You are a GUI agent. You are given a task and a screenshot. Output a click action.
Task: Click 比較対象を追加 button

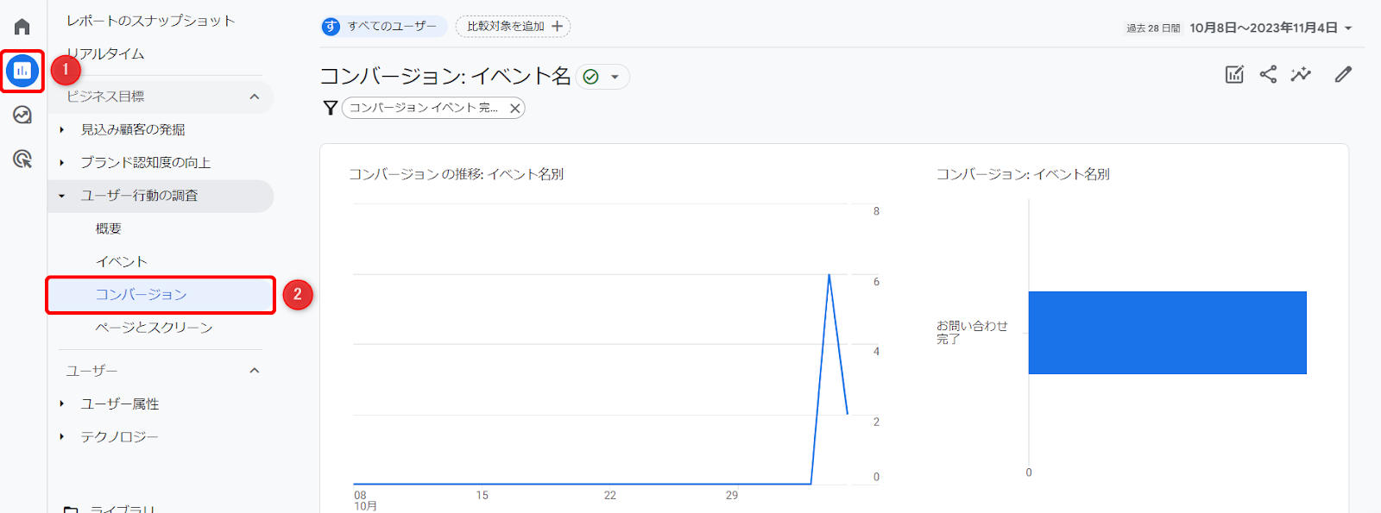514,27
